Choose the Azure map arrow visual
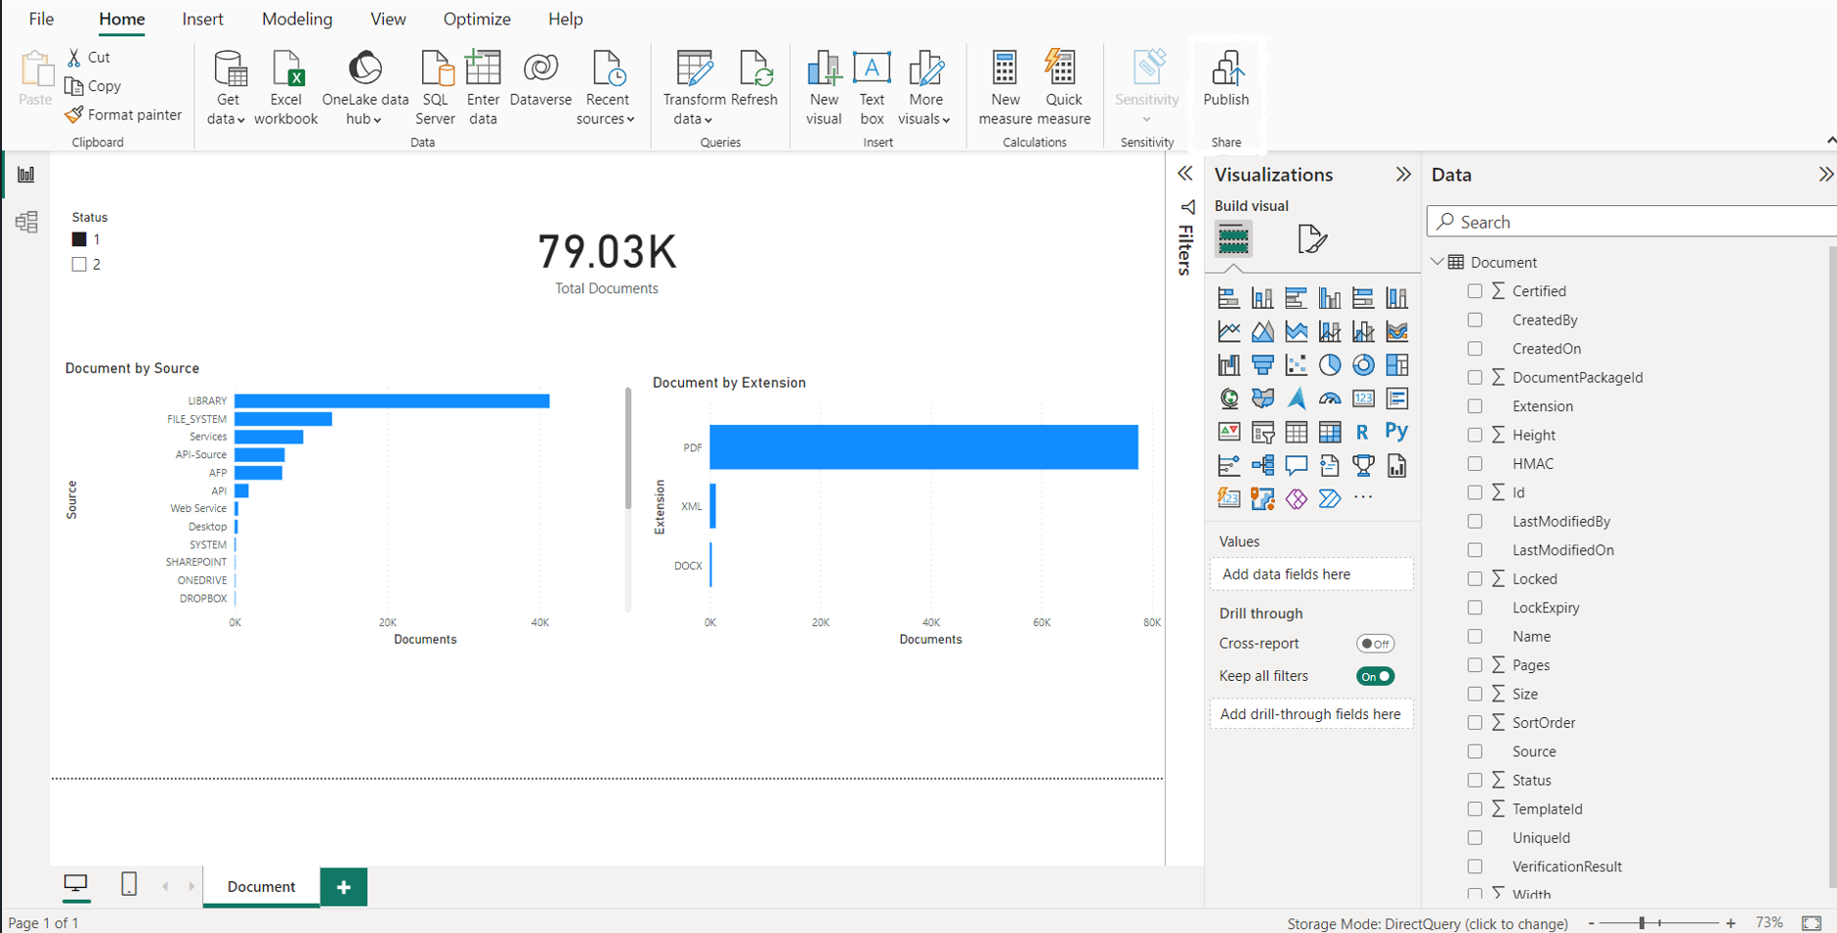 point(1296,399)
